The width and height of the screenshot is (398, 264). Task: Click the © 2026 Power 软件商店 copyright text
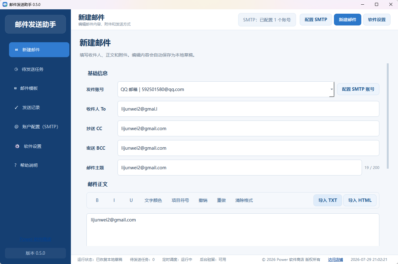[x=291, y=260]
